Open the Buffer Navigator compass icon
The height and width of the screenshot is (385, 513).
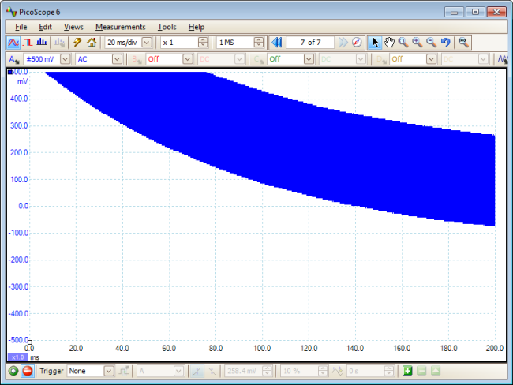pyautogui.click(x=357, y=43)
